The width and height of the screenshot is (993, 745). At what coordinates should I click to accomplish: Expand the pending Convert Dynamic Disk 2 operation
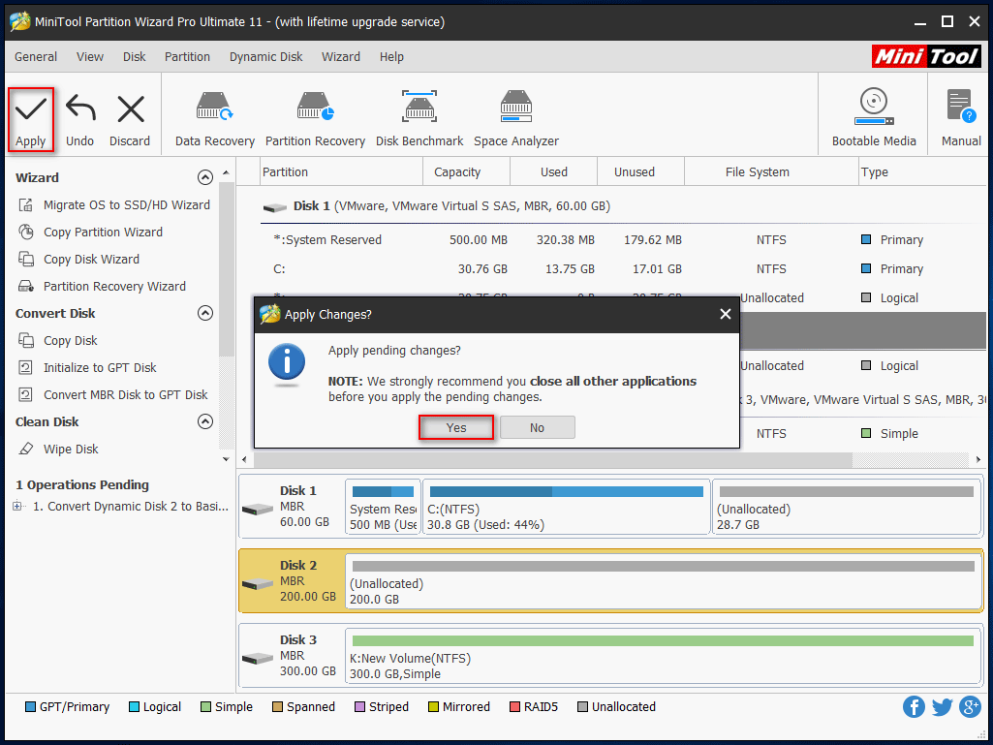tap(17, 506)
